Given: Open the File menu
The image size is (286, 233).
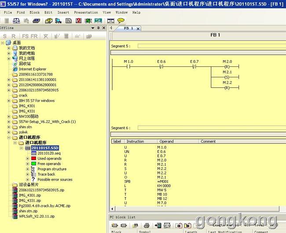Looking at the screenshot, I should tap(8, 12).
